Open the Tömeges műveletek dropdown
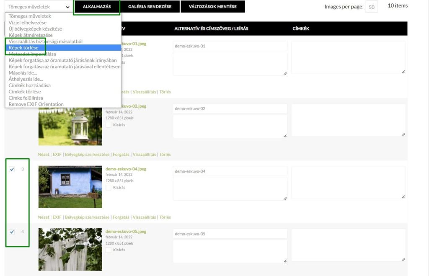The width and height of the screenshot is (429, 276). click(x=39, y=7)
